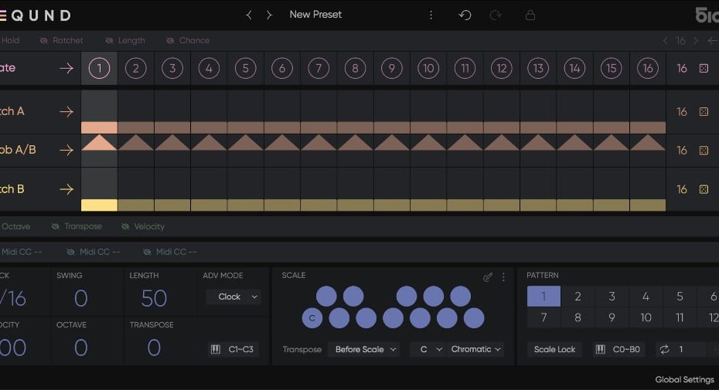Open the ADV MODE Clock dropdown
719x390 pixels.
(233, 297)
